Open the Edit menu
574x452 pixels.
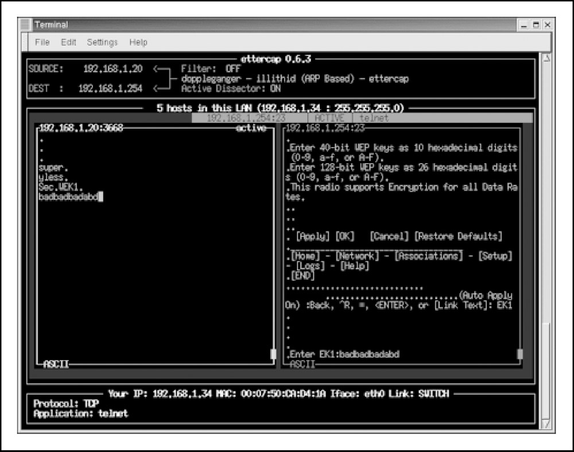[68, 42]
